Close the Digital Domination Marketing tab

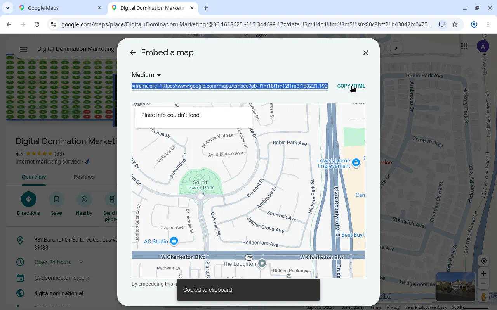tap(192, 8)
